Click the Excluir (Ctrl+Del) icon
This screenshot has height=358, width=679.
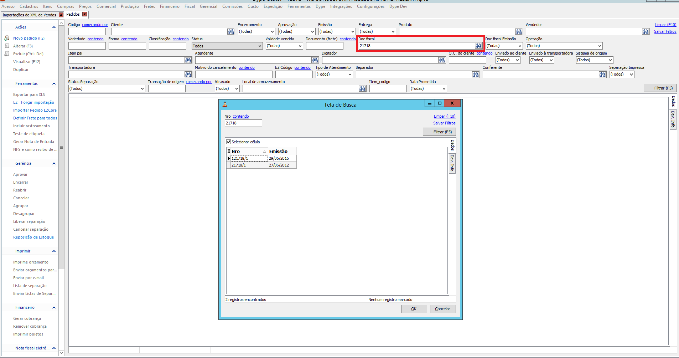coord(7,54)
